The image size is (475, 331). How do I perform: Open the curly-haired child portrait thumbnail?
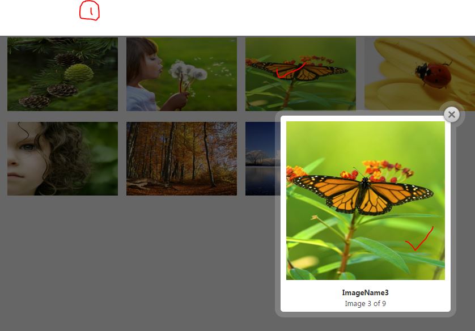(x=62, y=159)
